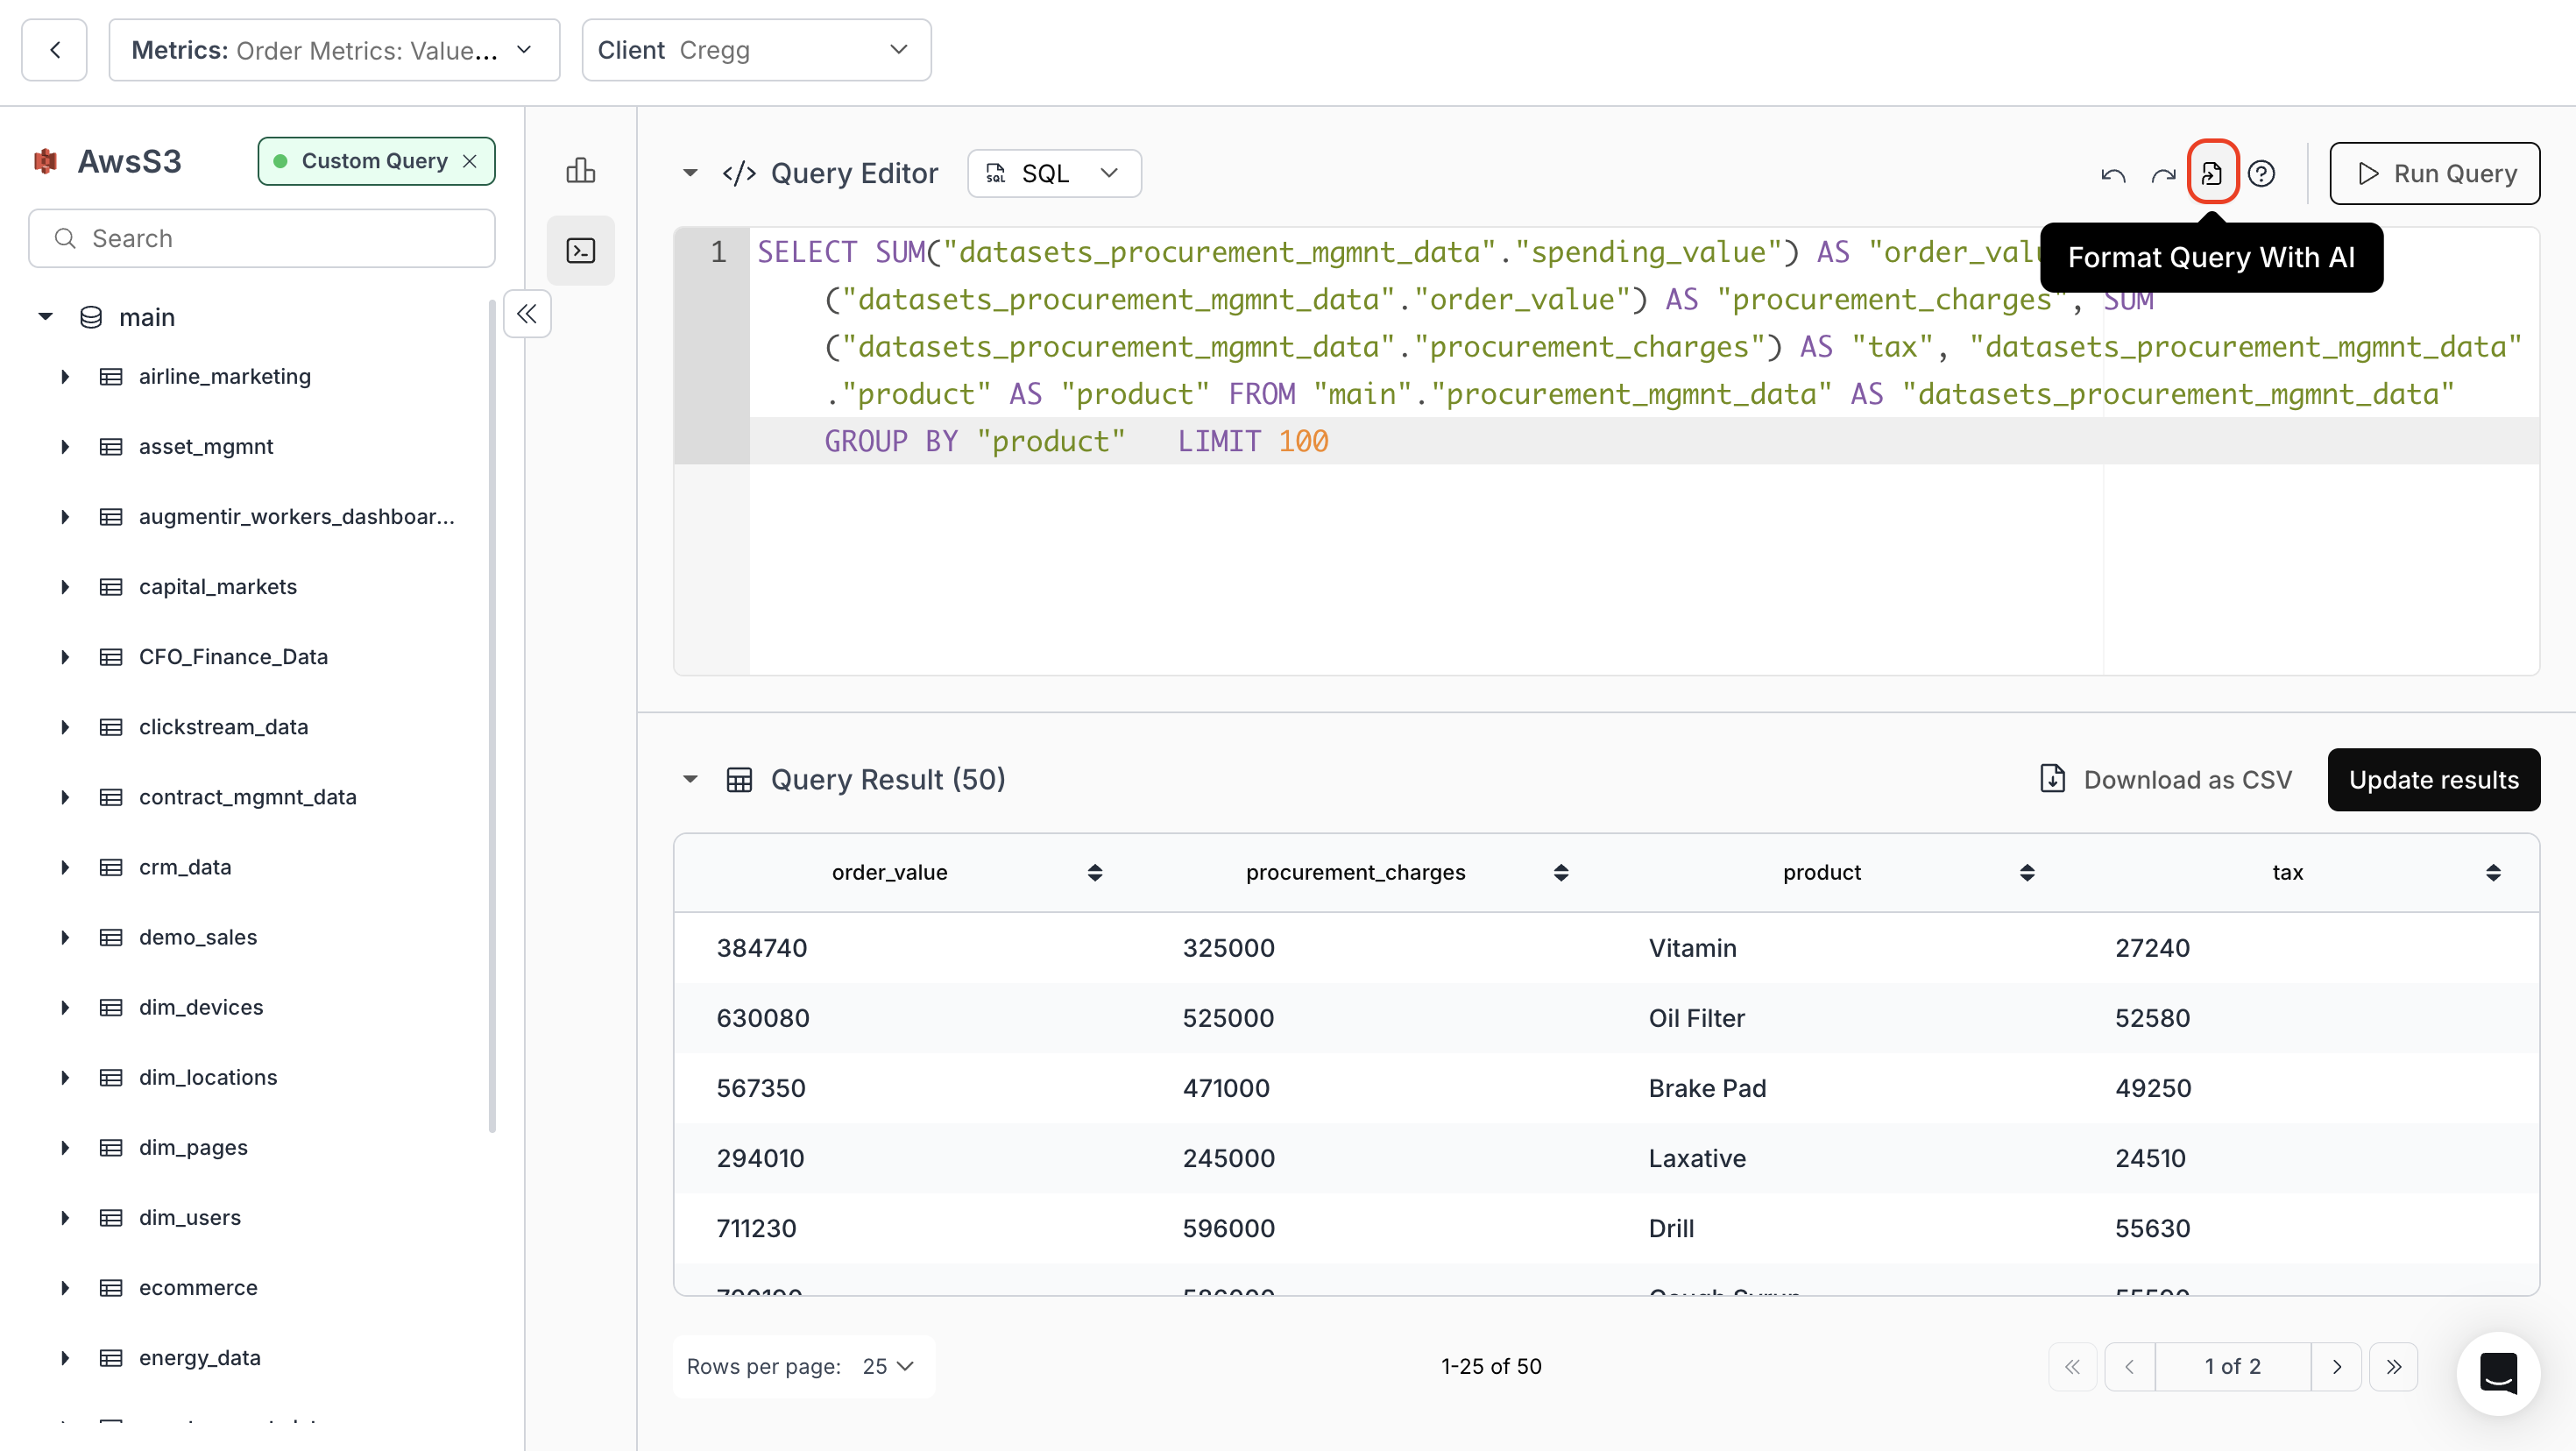
Task: Expand the crm_data table
Action: click(66, 867)
